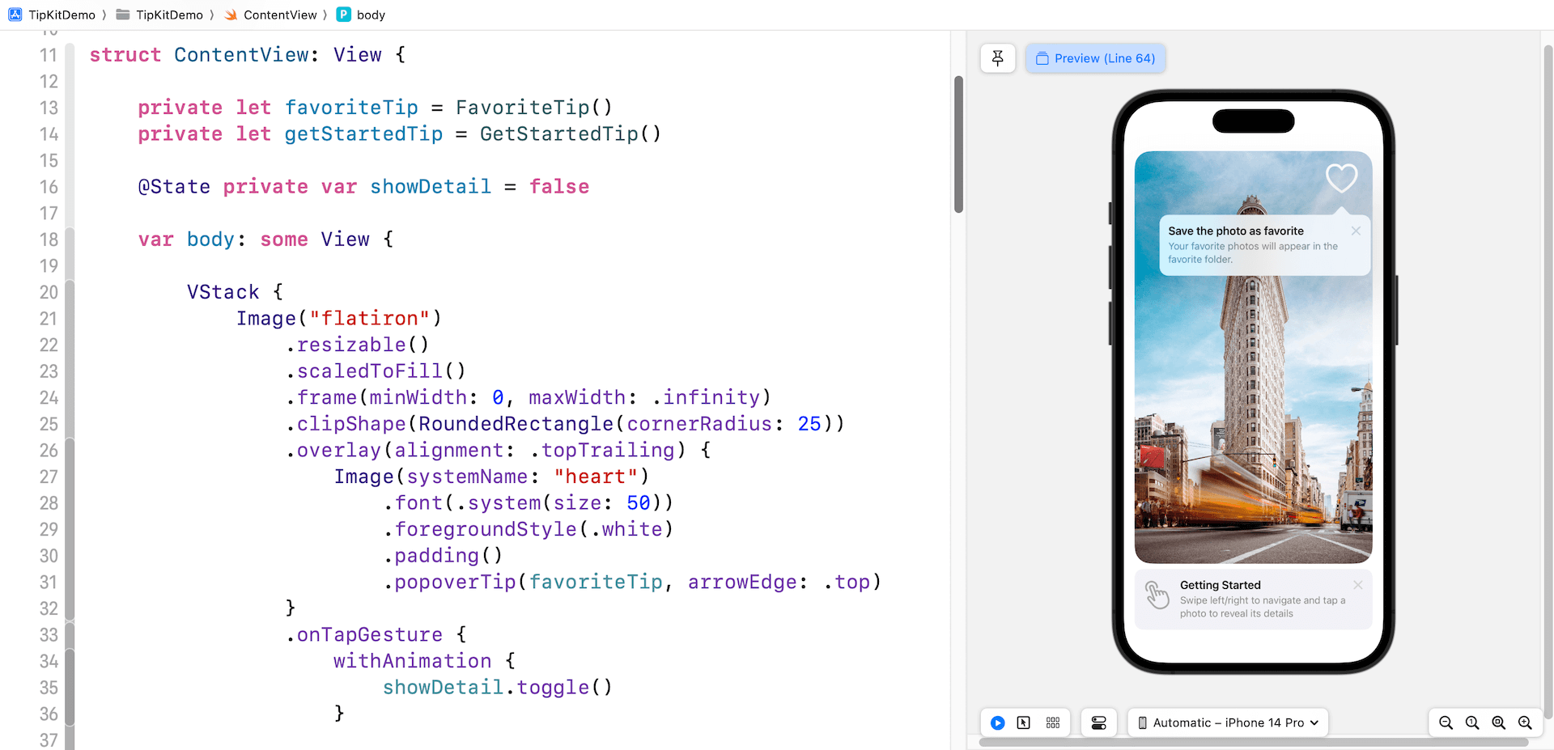Select the Preview (Line 64) tab

(1095, 58)
